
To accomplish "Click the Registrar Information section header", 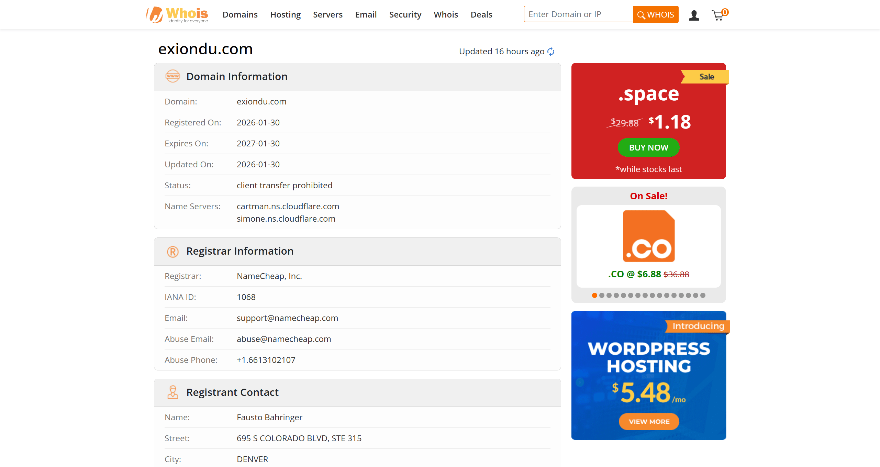I will (357, 252).
